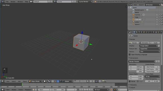This screenshot has width=163, height=91.
Task: Click the outliner editor type icon
Action: pos(130,5)
